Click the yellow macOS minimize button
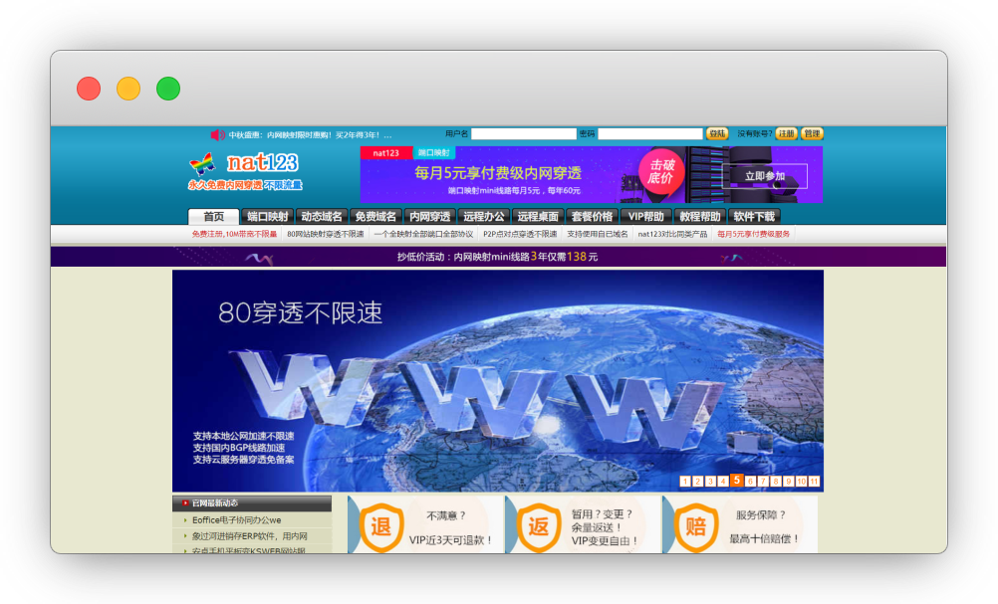This screenshot has height=604, width=998. click(128, 89)
